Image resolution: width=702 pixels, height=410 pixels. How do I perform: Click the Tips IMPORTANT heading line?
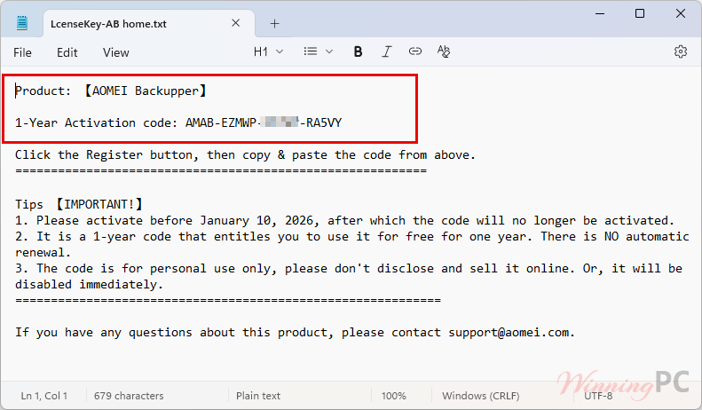click(x=79, y=204)
